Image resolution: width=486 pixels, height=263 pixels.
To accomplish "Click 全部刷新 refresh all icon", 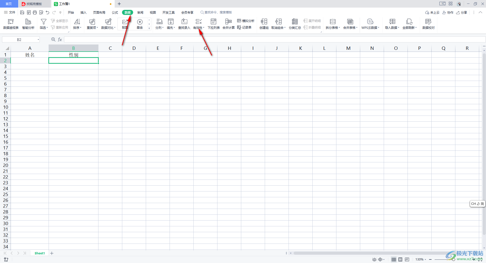I will pyautogui.click(x=409, y=22).
